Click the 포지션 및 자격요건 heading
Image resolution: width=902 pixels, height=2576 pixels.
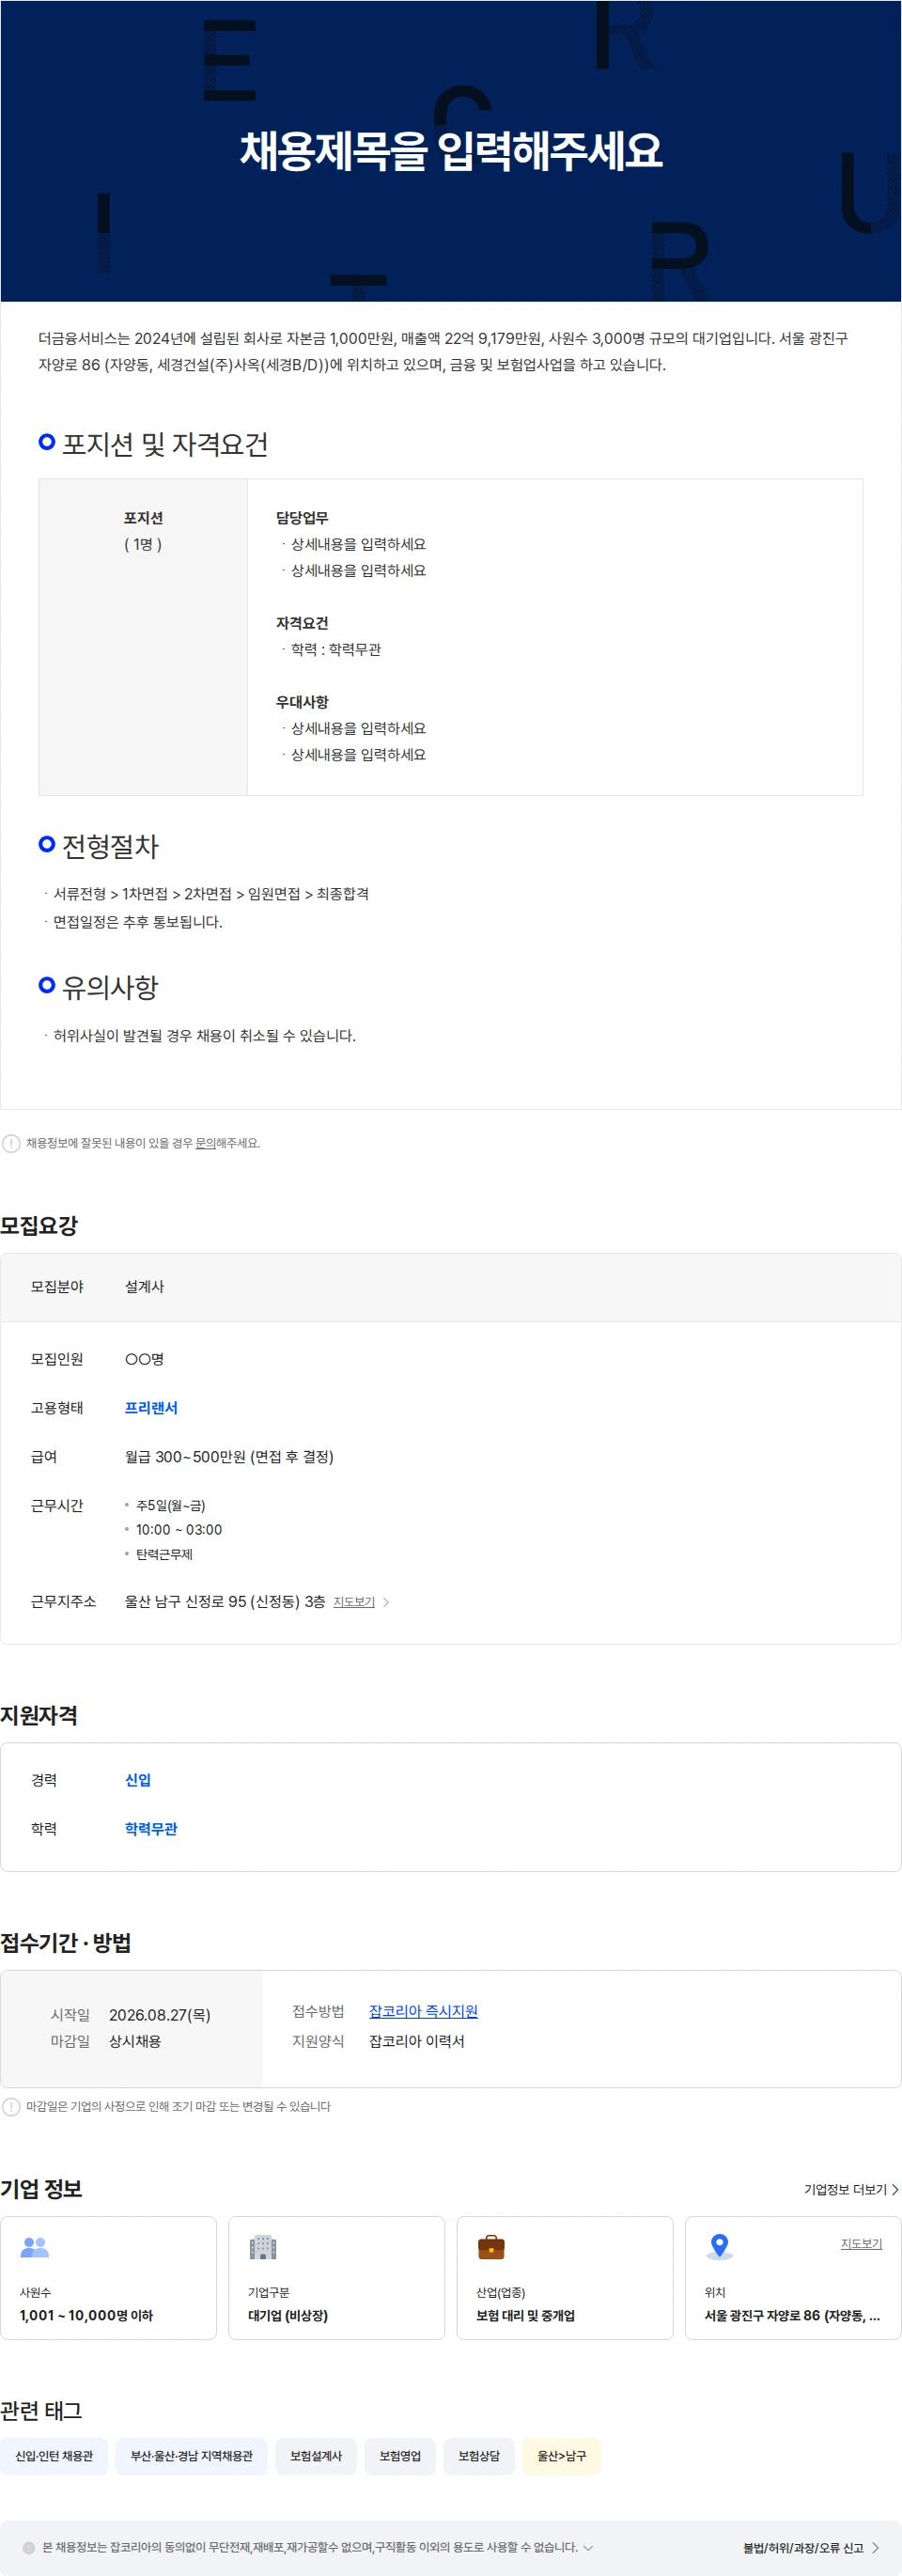pyautogui.click(x=165, y=444)
